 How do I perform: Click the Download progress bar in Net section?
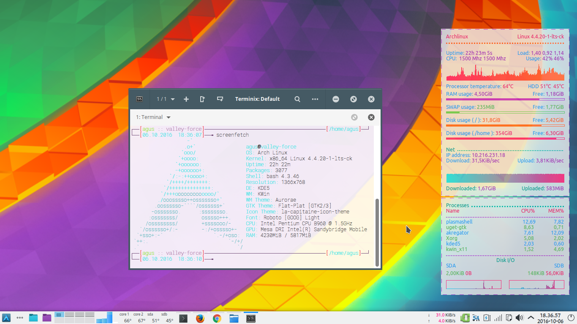(x=505, y=178)
